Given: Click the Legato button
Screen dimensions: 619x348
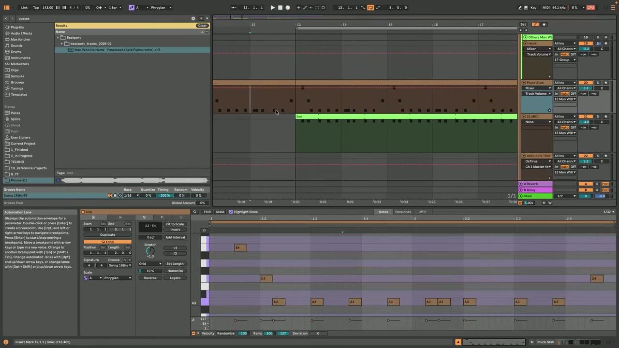Looking at the screenshot, I should point(175,278).
